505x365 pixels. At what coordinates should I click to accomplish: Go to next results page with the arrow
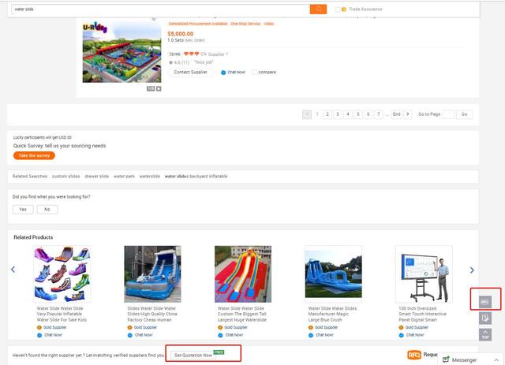tap(408, 114)
